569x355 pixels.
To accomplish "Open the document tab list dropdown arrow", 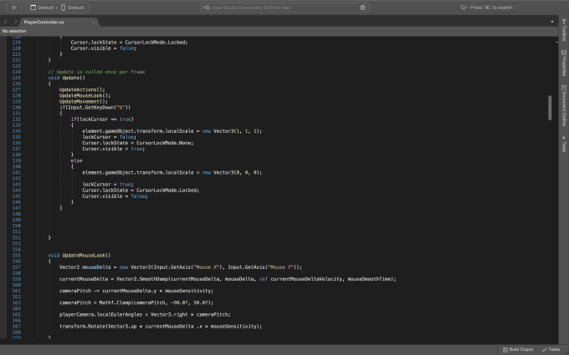I will point(552,22).
